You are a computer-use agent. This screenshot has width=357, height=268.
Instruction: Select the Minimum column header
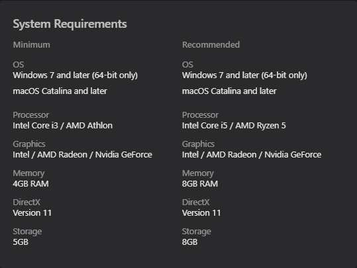point(31,45)
